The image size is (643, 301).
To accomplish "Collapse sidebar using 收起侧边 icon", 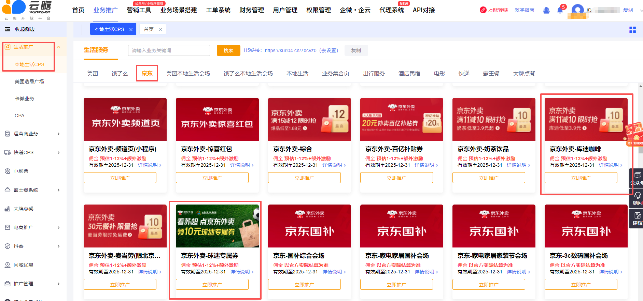I will click(x=8, y=29).
